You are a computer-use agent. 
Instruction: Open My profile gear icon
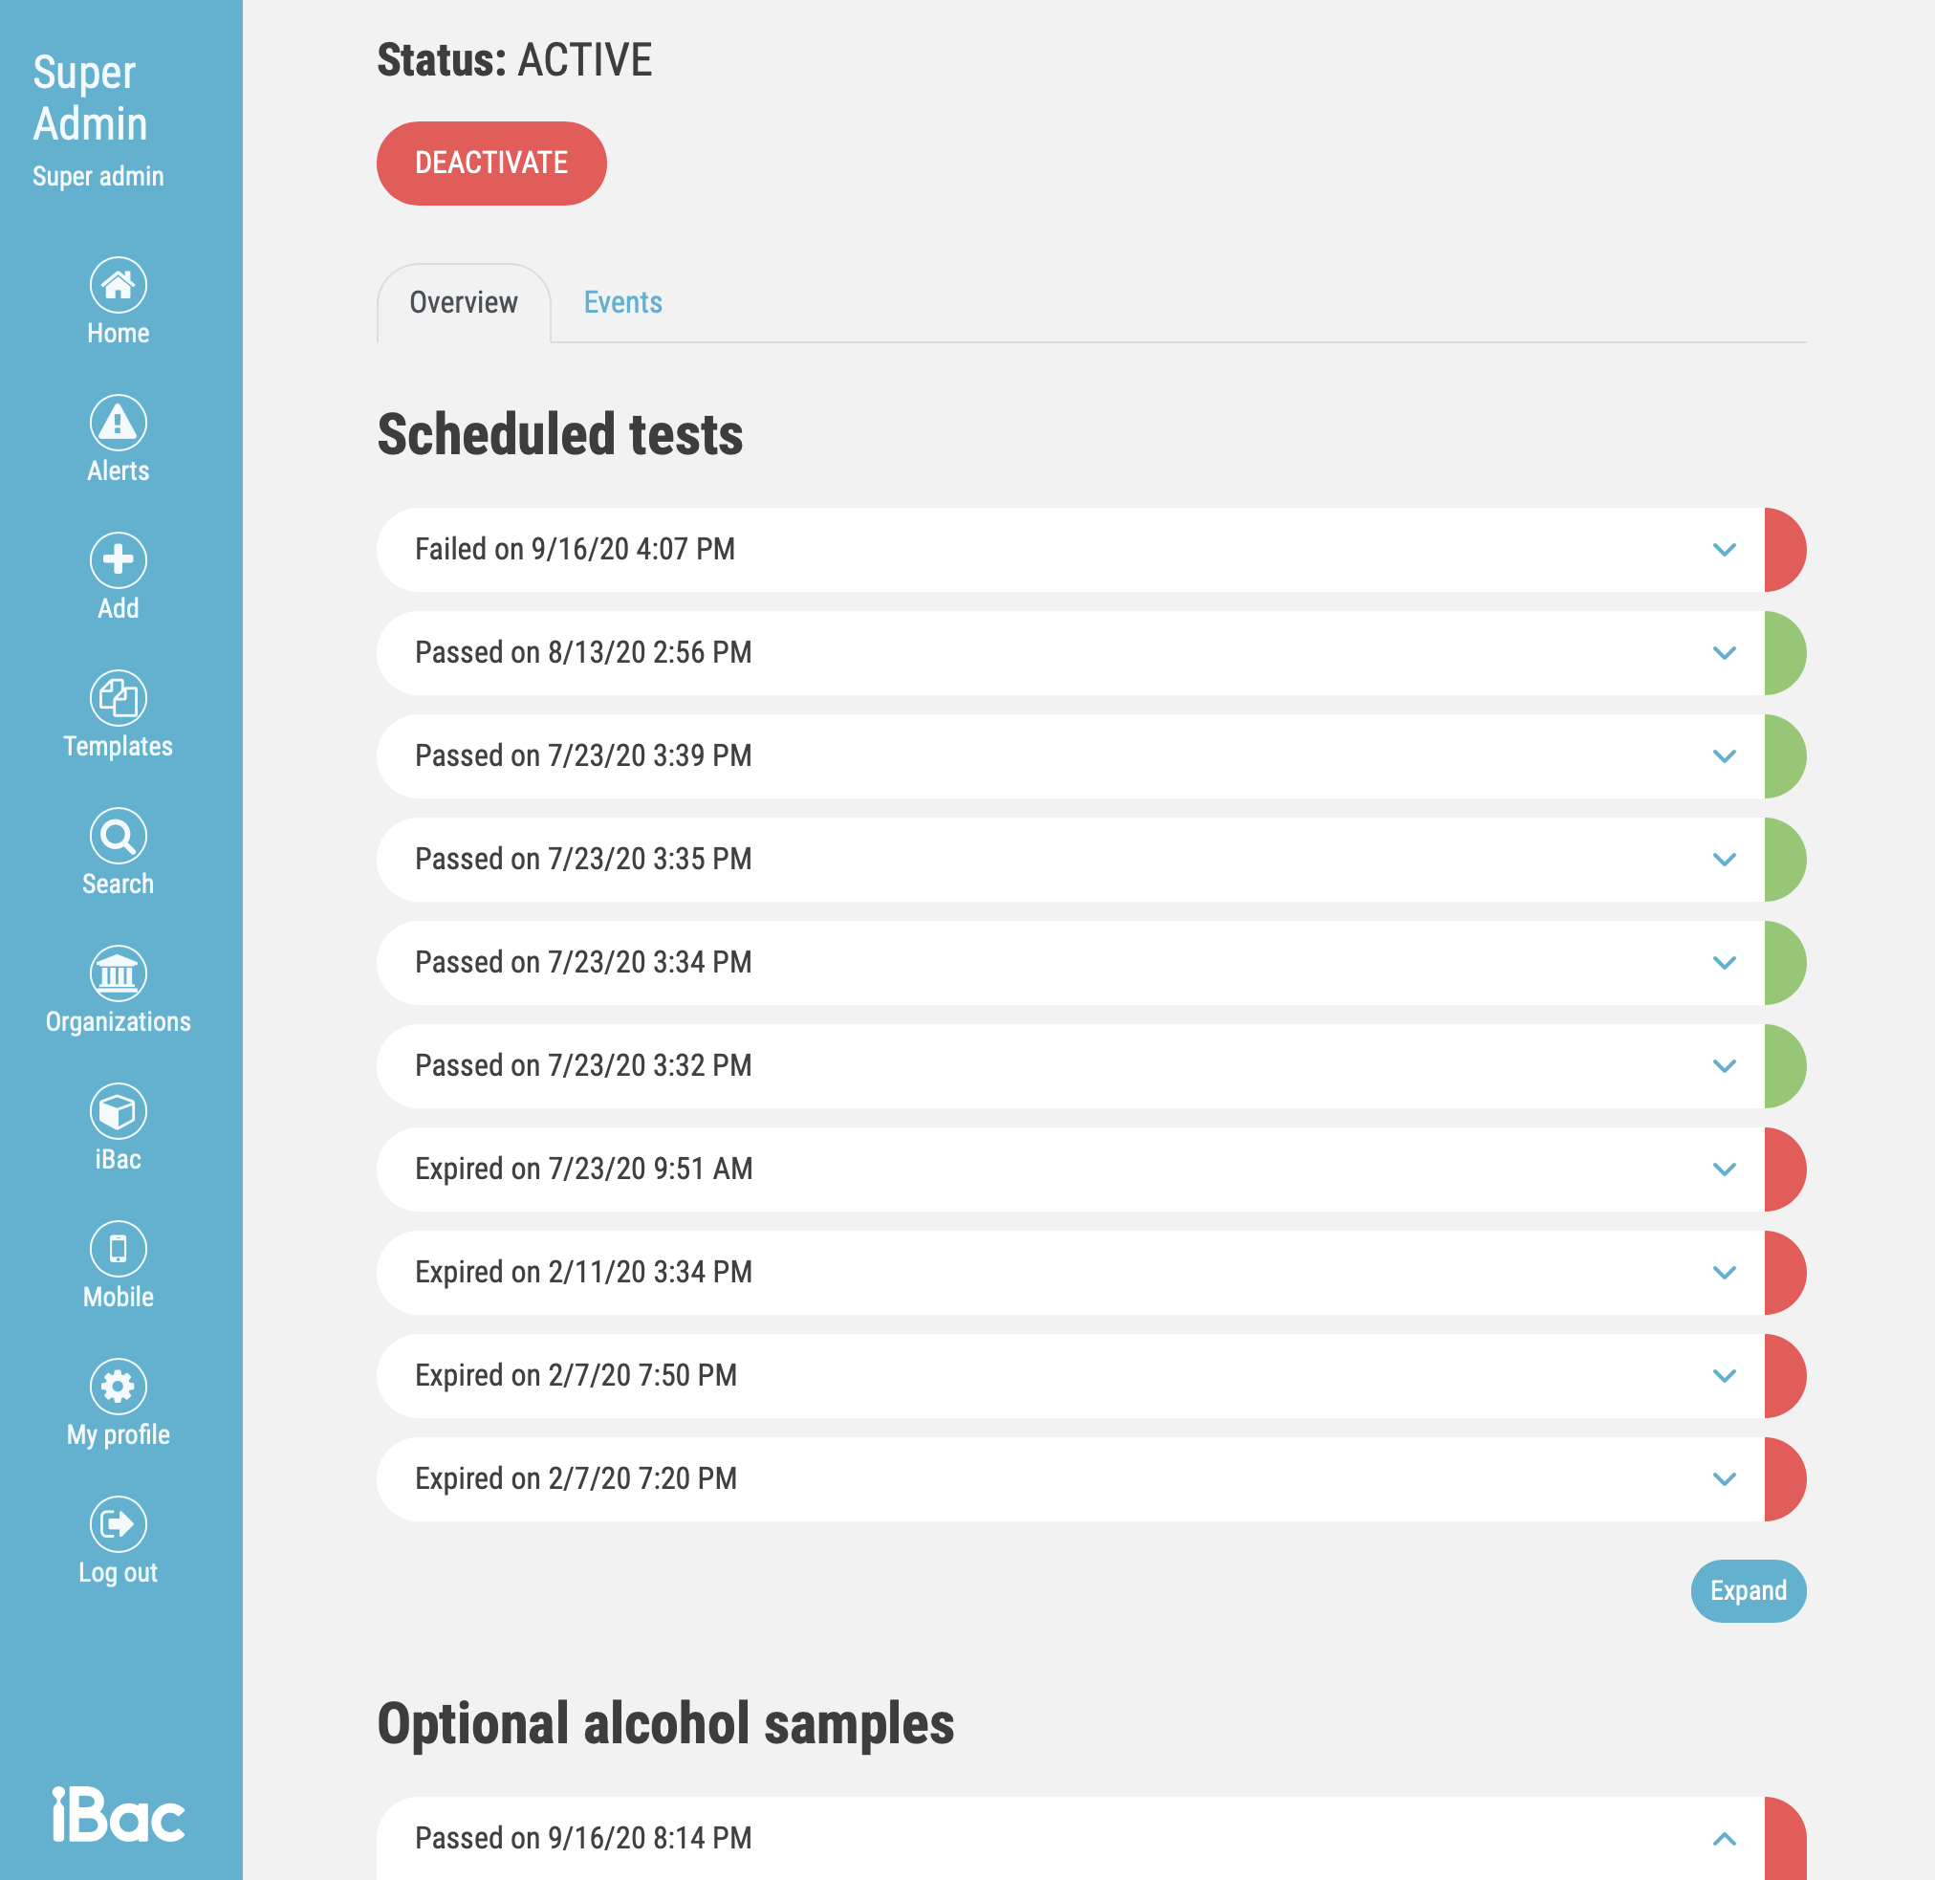click(x=119, y=1387)
